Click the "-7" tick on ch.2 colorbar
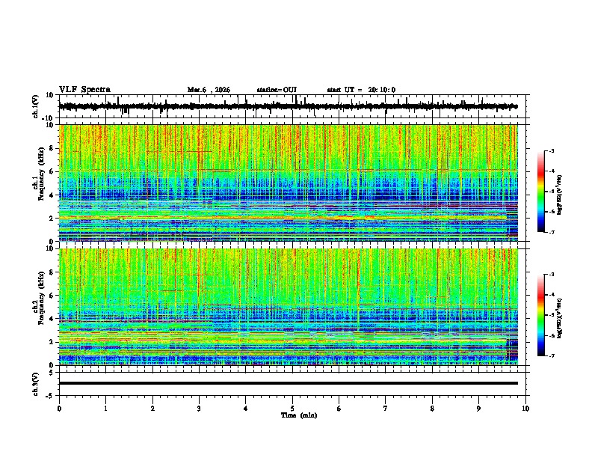 (x=552, y=356)
